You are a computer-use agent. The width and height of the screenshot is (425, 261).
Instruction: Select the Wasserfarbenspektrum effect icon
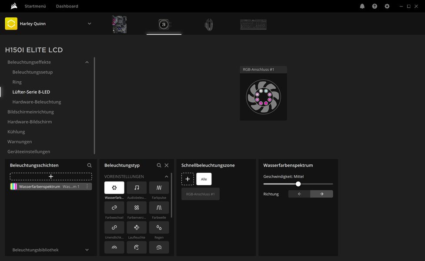[114, 187]
